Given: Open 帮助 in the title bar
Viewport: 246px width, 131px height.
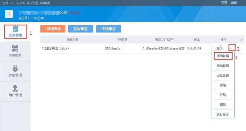Looking at the screenshot, I should pos(234,3).
